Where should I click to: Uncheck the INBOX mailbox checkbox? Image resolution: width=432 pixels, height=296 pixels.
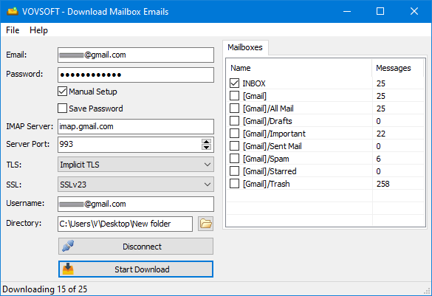(234, 83)
